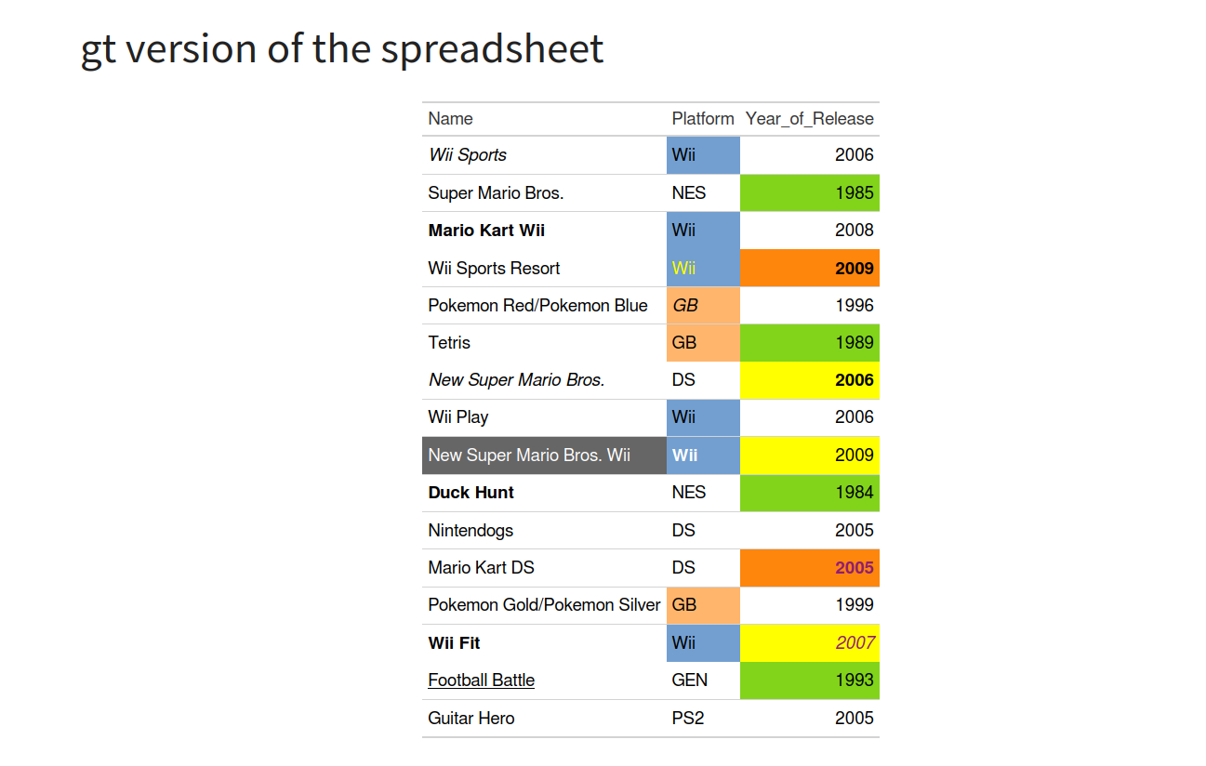Click the purple 2005 year for Mario Kart DS

[809, 568]
